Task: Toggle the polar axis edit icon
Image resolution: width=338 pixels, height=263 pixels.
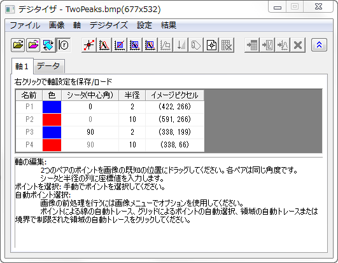Action: click(x=64, y=45)
